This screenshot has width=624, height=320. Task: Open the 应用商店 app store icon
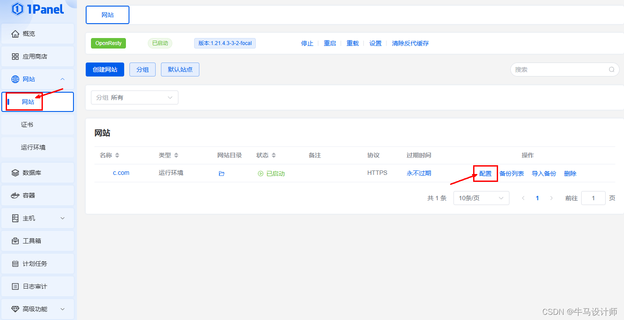click(x=15, y=56)
